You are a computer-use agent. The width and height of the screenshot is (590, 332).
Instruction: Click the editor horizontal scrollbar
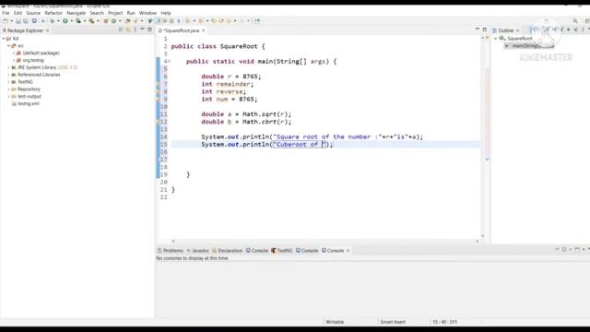tap(325, 241)
